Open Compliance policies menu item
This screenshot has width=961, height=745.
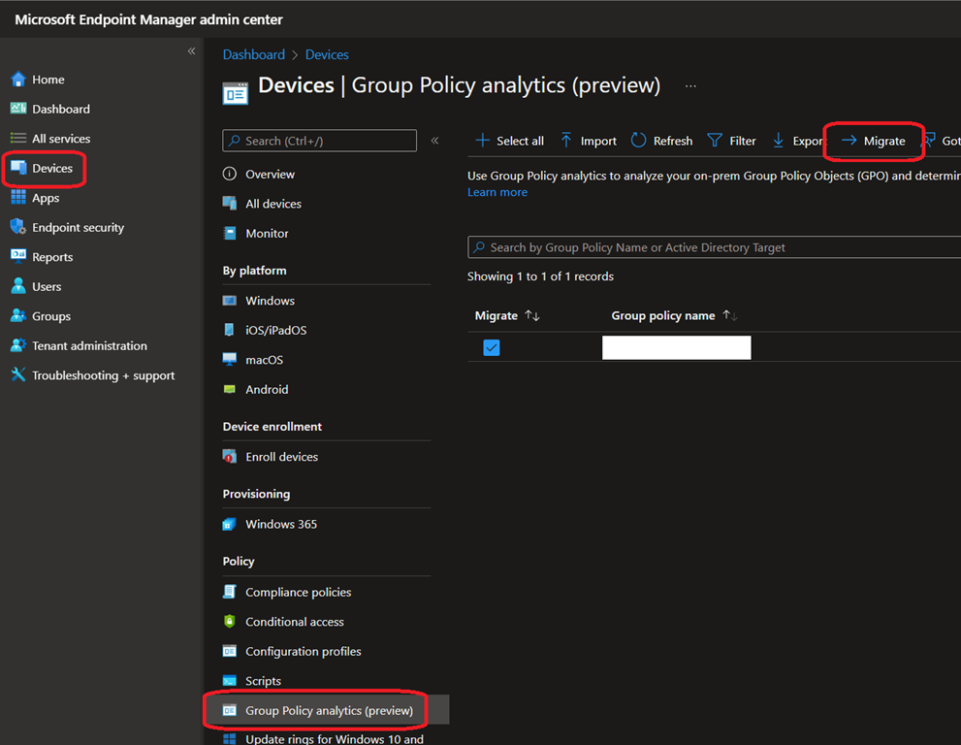(298, 592)
